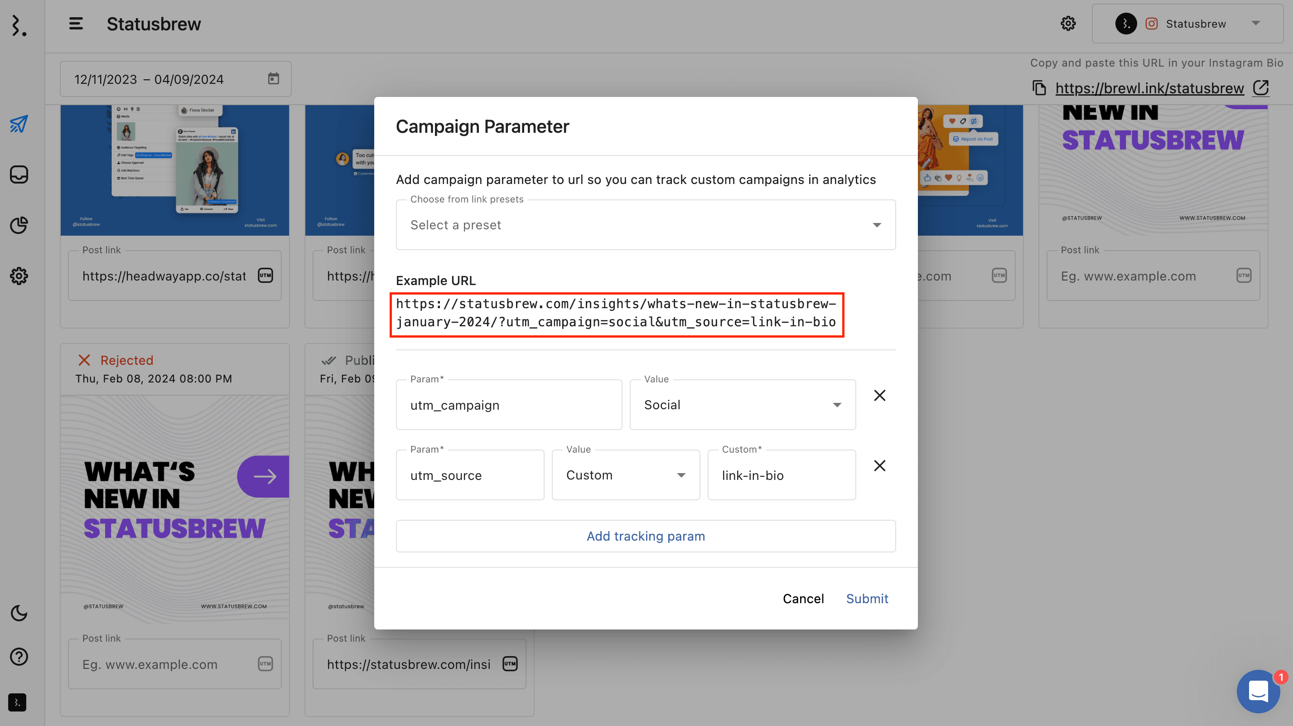
Task: Open the Reports pie chart sidebar icon
Action: pyautogui.click(x=19, y=225)
